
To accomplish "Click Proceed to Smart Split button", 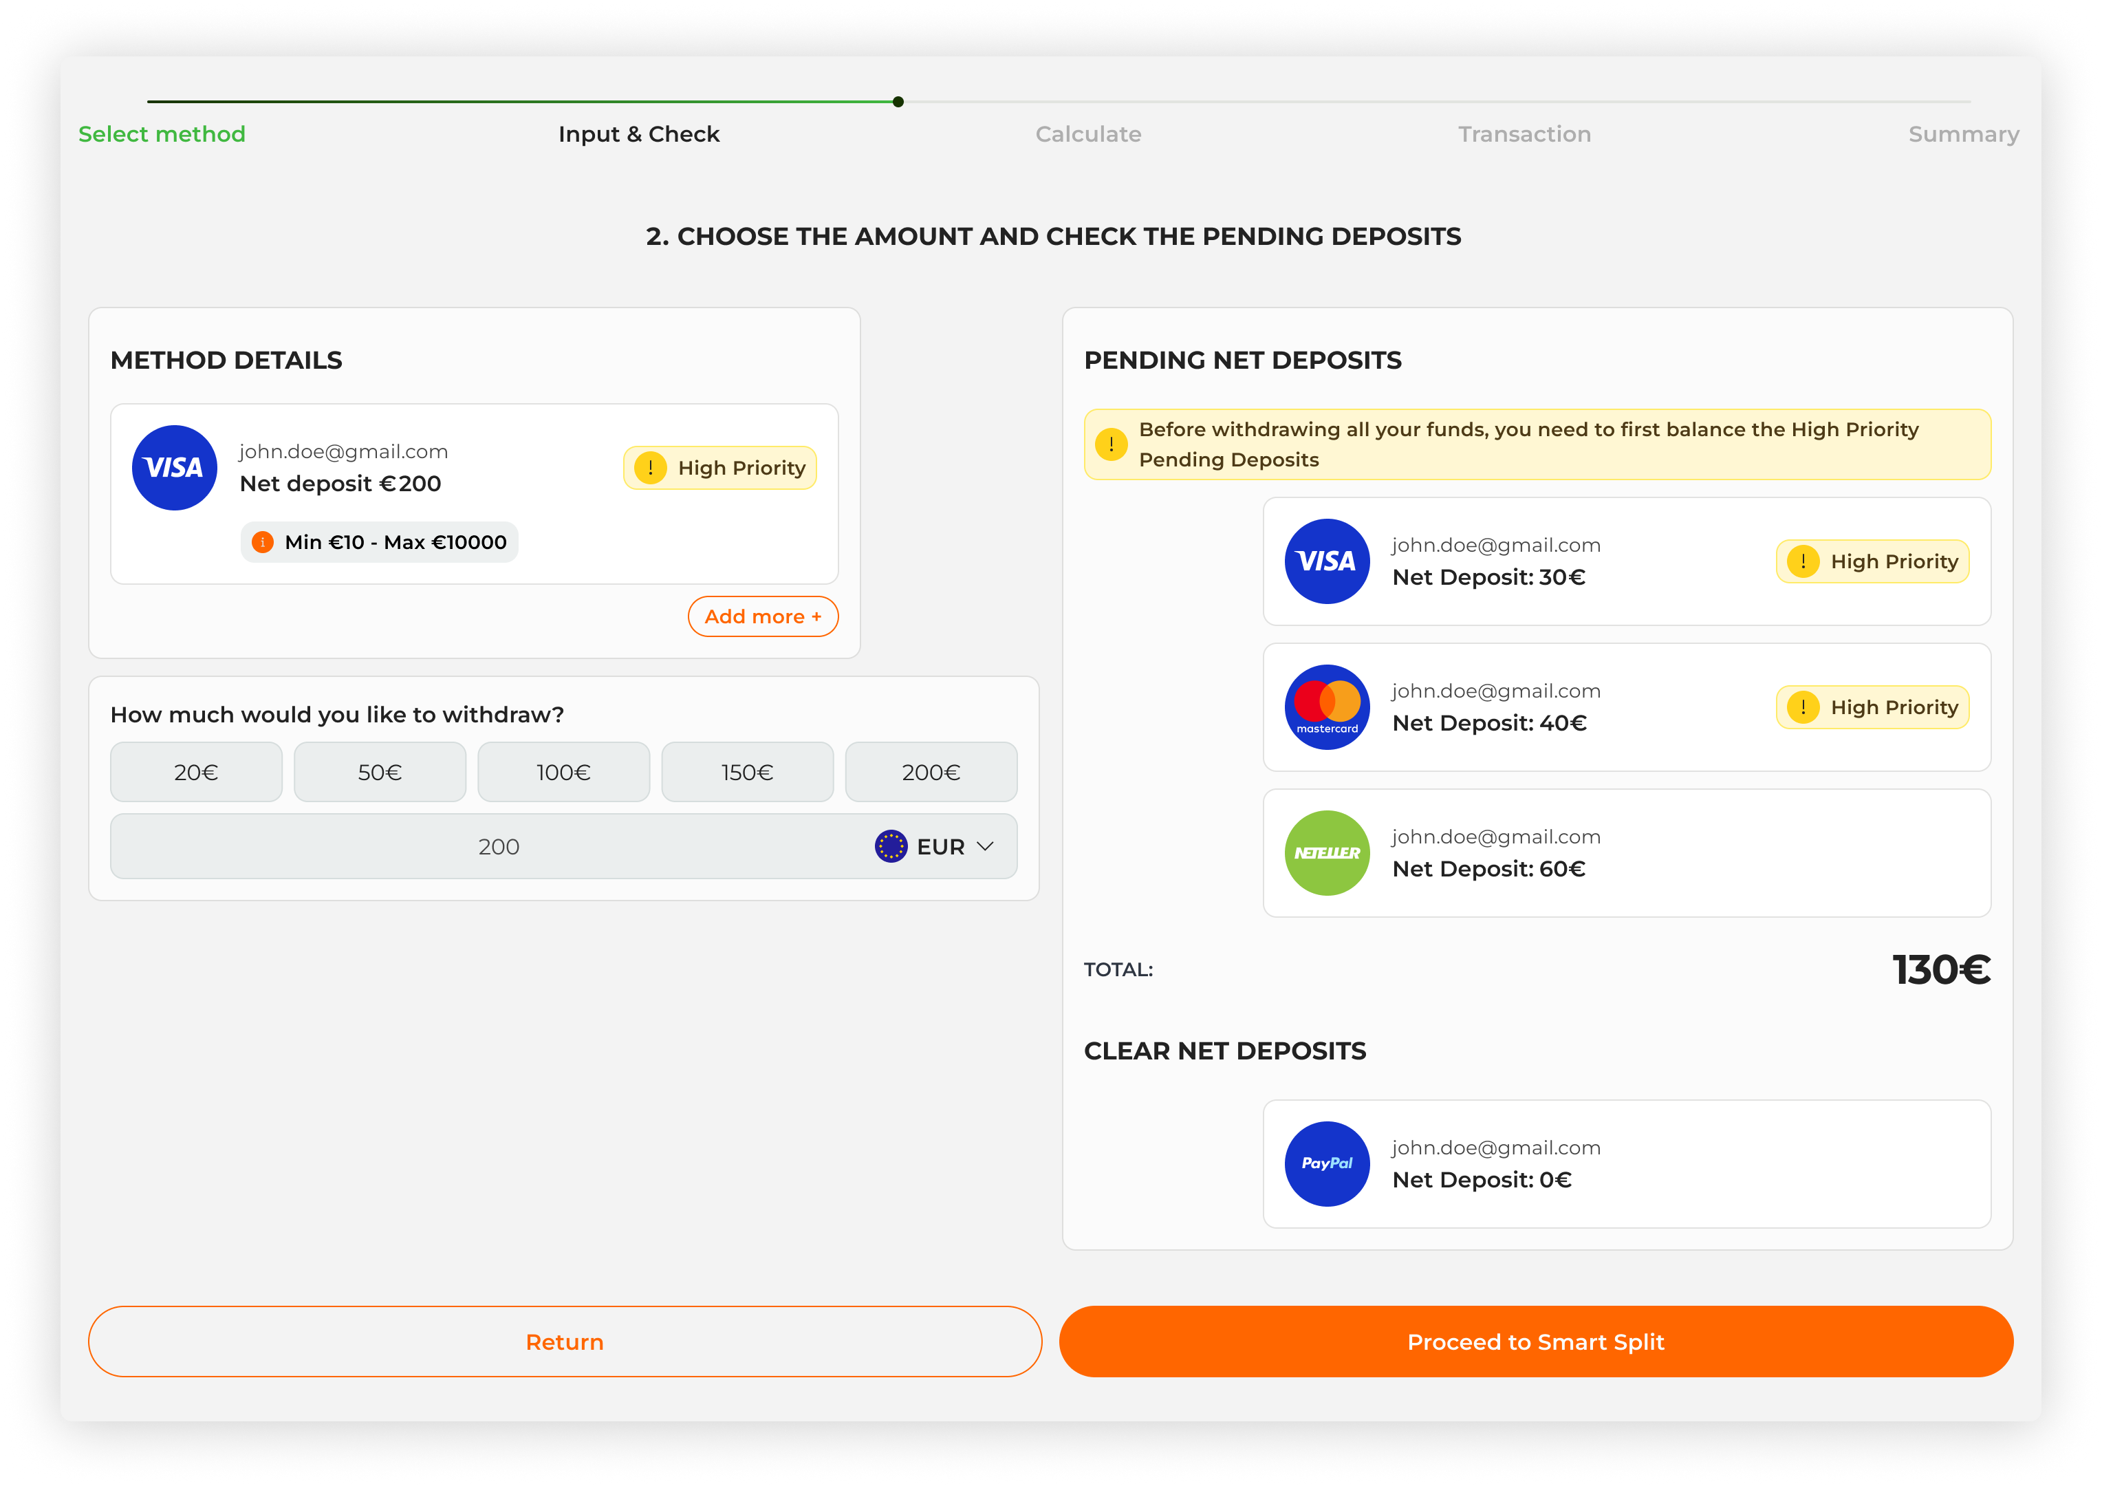I will 1535,1342.
